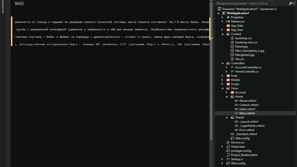The image size is (297, 167).
Task: Collapse the Controllers folder arrow
Action: pos(223,63)
